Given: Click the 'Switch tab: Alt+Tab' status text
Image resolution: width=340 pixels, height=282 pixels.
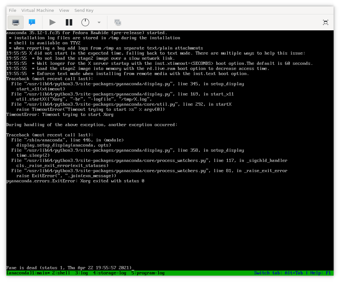Looking at the screenshot, I should pos(278,273).
